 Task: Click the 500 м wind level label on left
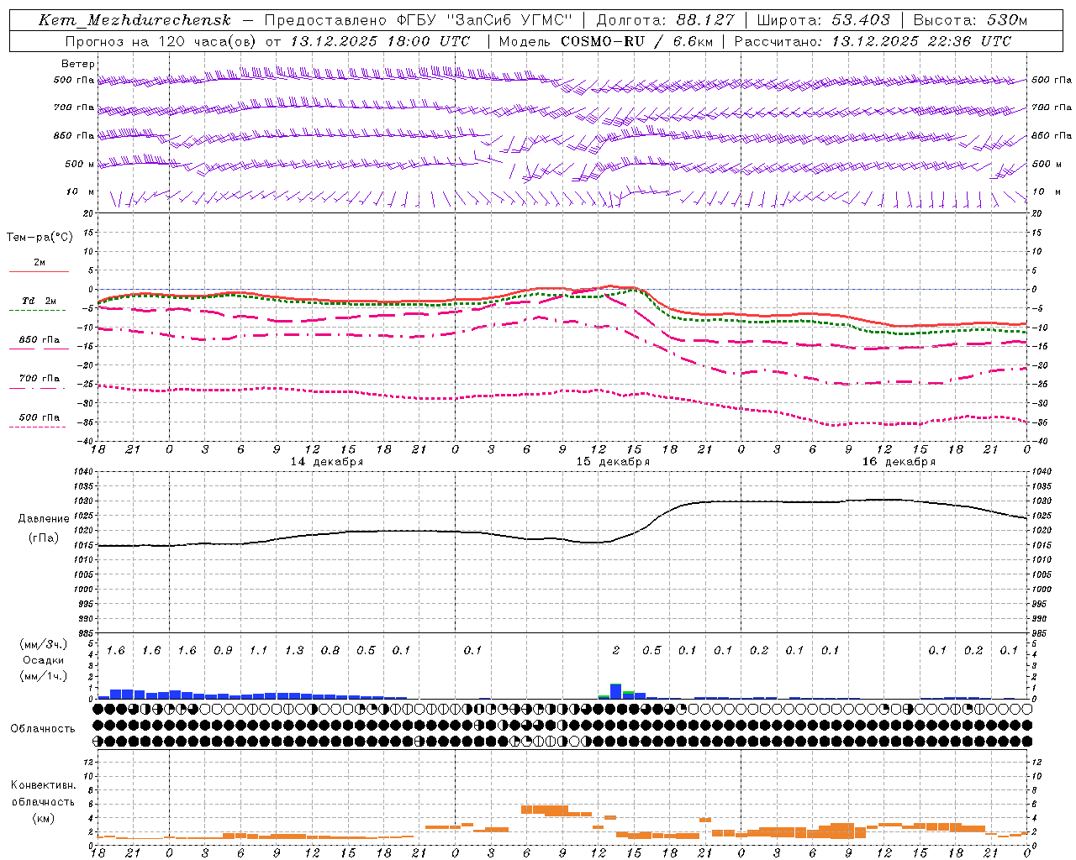(80, 165)
